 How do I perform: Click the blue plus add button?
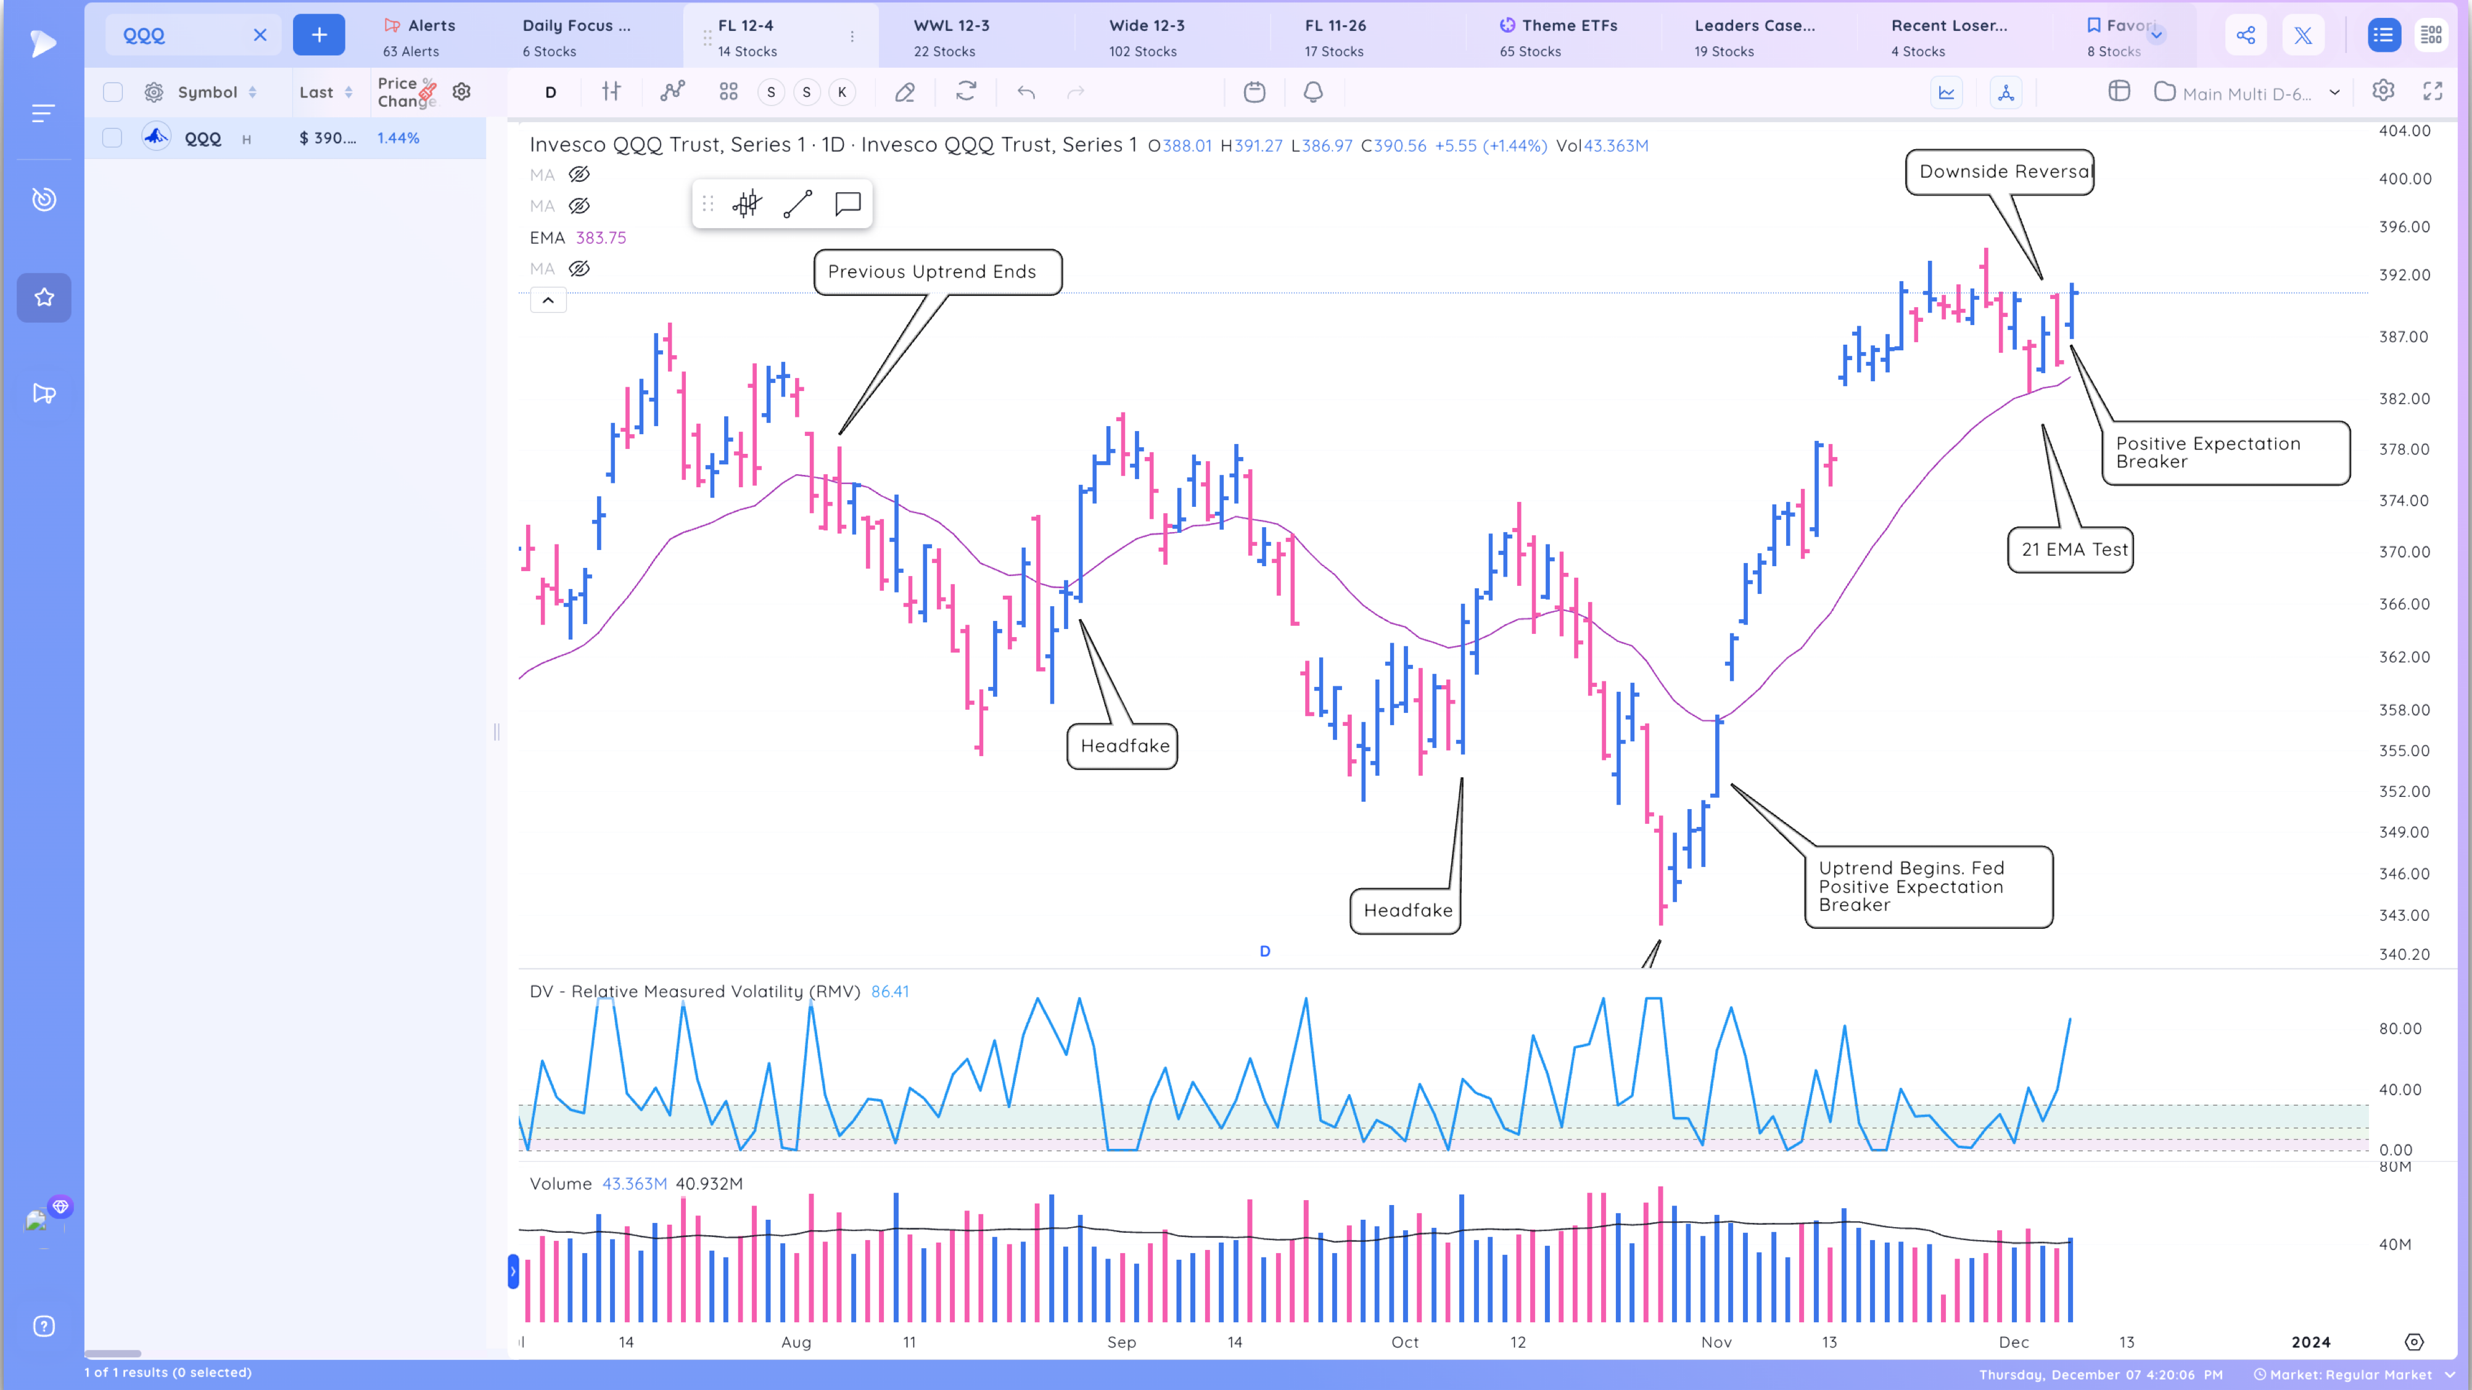tap(319, 36)
